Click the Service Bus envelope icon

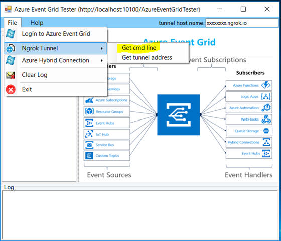click(x=89, y=145)
